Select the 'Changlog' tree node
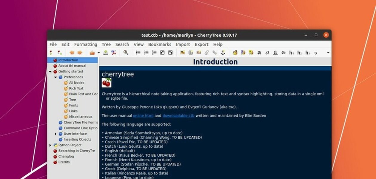Viewport: 376px width, 179px height. click(x=66, y=157)
